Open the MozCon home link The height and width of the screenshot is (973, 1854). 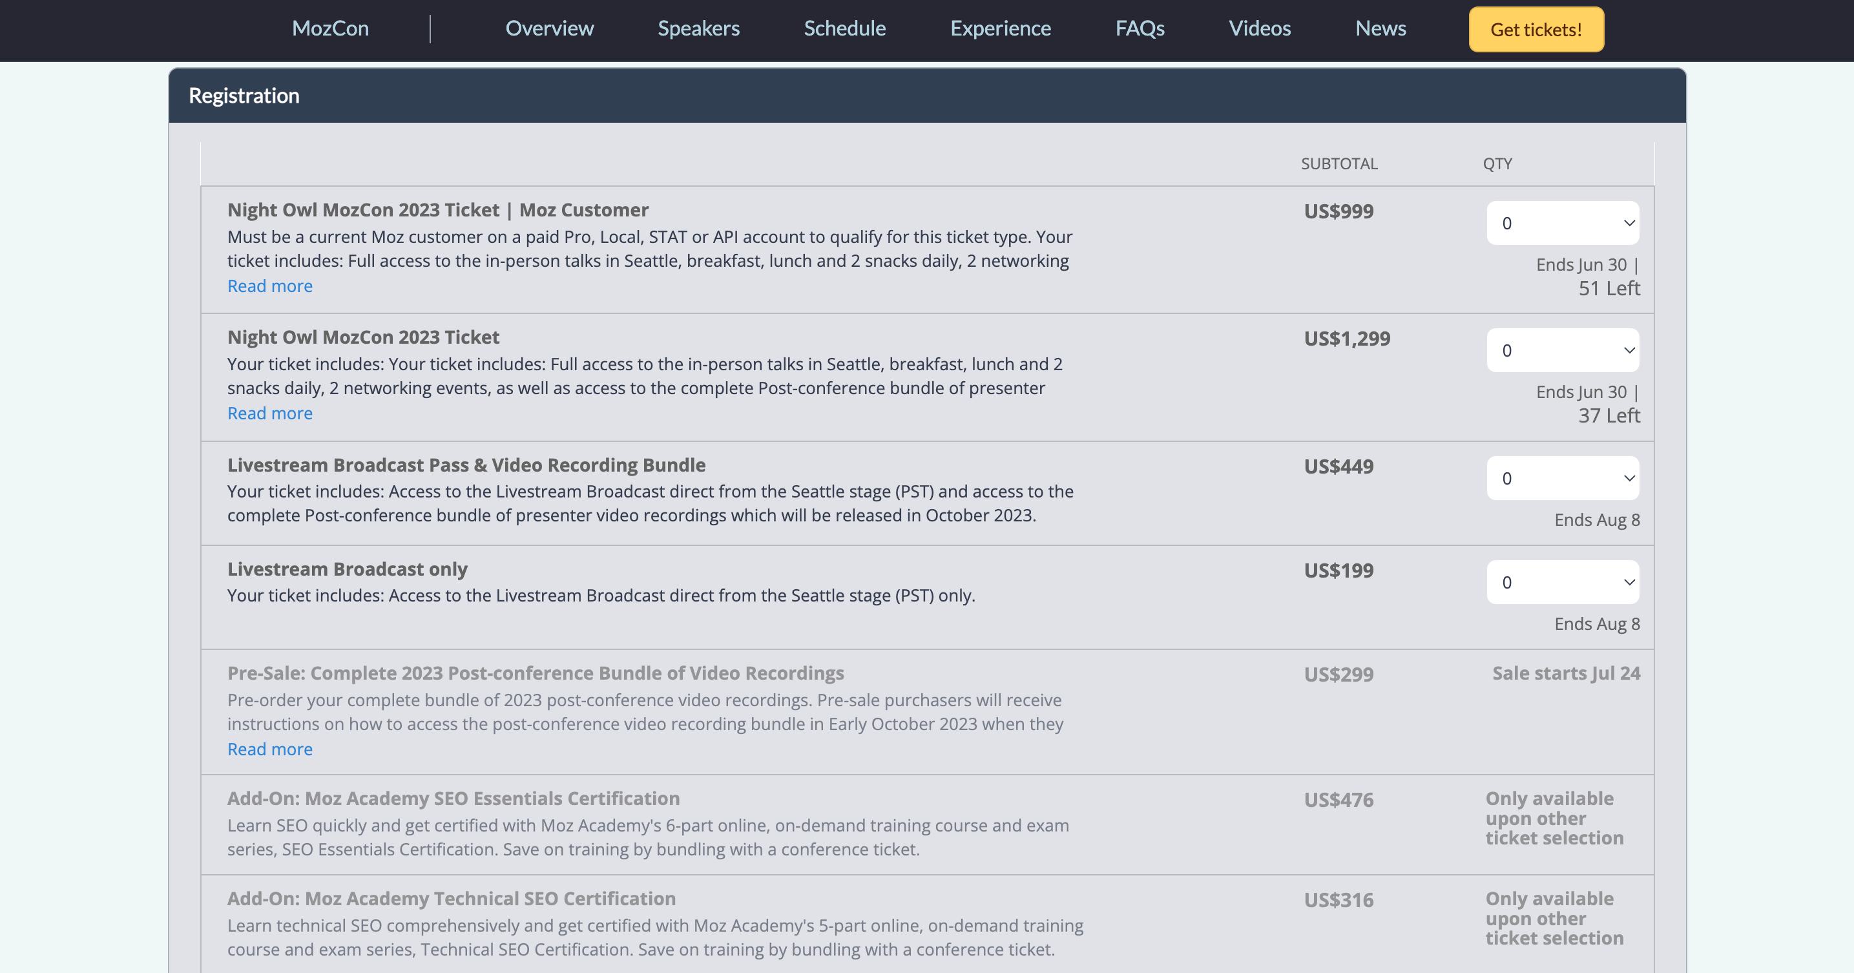click(330, 28)
